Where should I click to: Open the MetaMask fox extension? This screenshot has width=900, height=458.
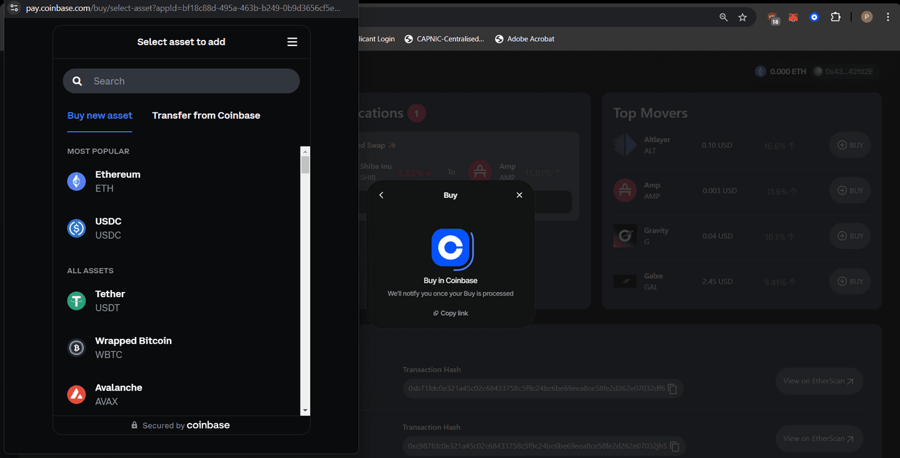point(793,17)
